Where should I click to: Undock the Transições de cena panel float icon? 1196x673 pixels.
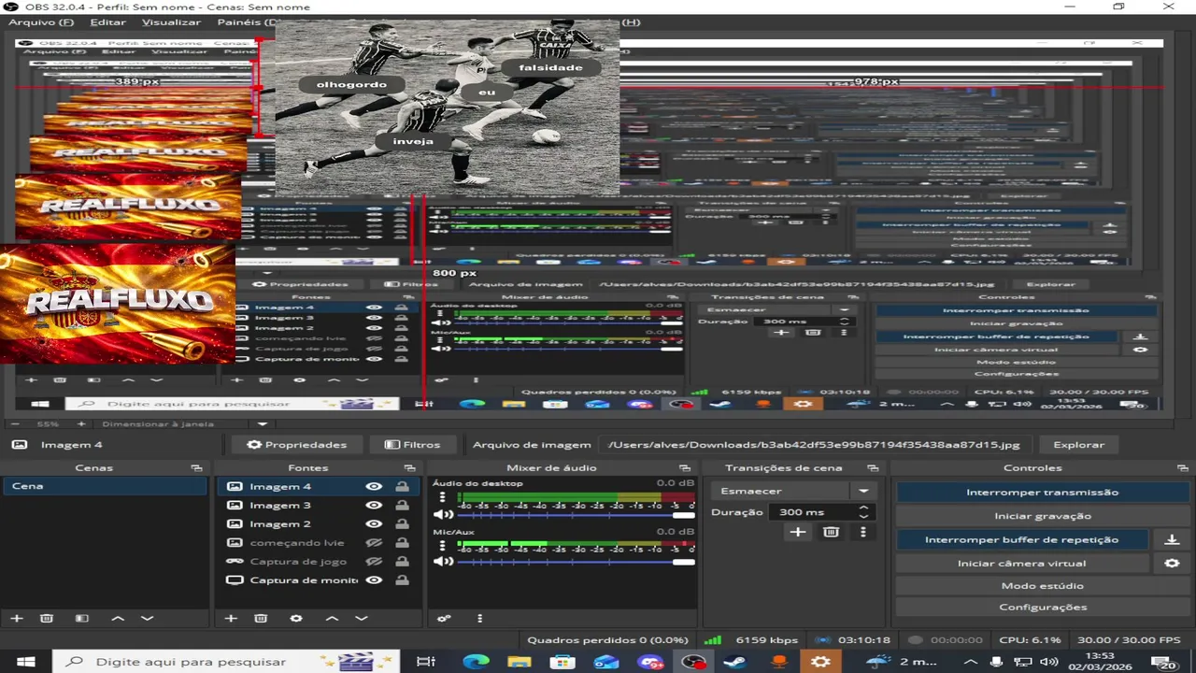pyautogui.click(x=873, y=467)
